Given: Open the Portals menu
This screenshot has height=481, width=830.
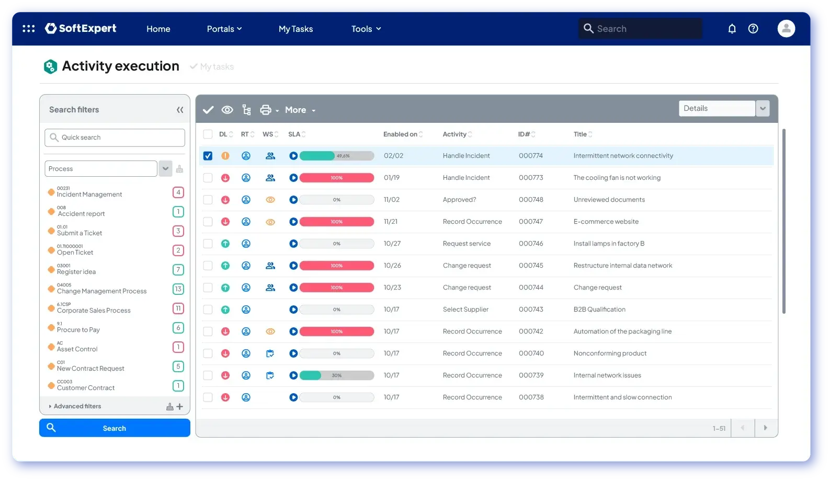Looking at the screenshot, I should pos(224,29).
